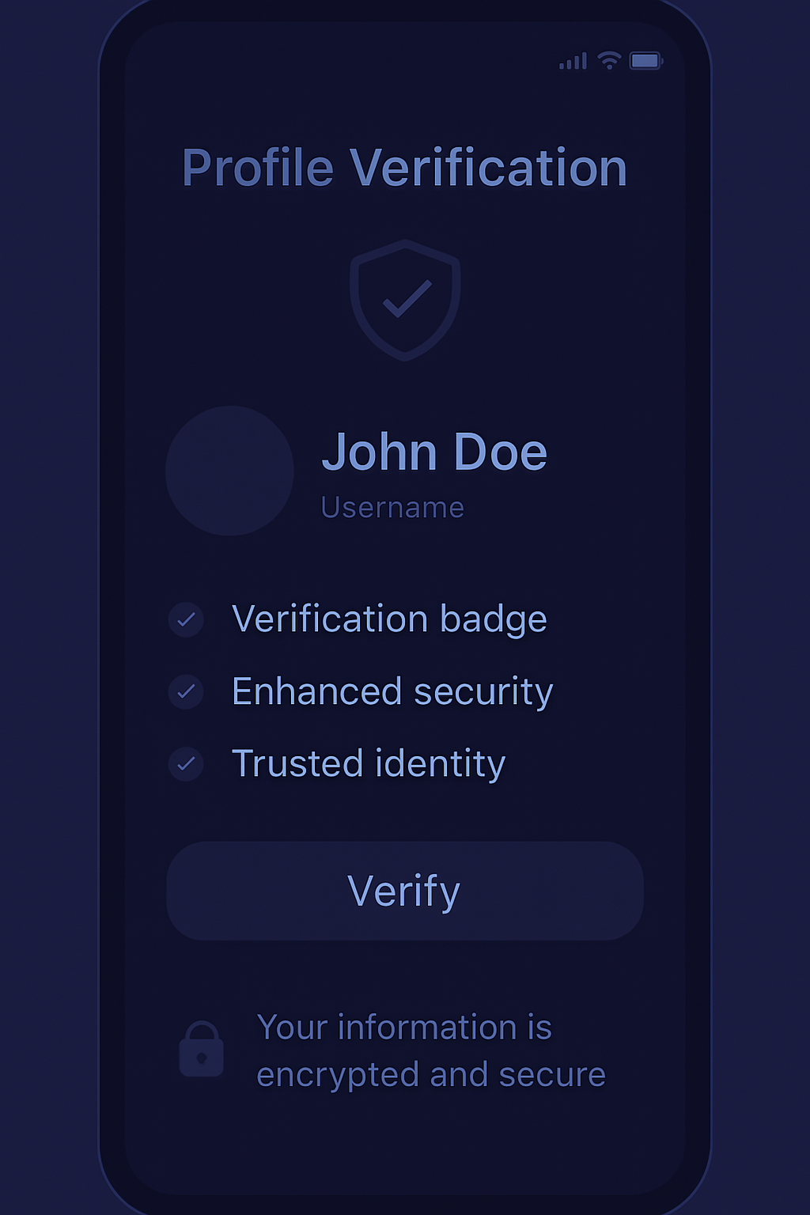Select the "Trusted identity" text label
Image resolution: width=810 pixels, height=1215 pixels.
(369, 764)
